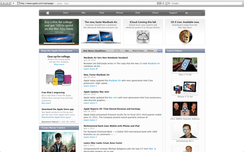Click the Free iPad 2 engraving heading
Screen dimensions: 244x152
(x=53, y=92)
